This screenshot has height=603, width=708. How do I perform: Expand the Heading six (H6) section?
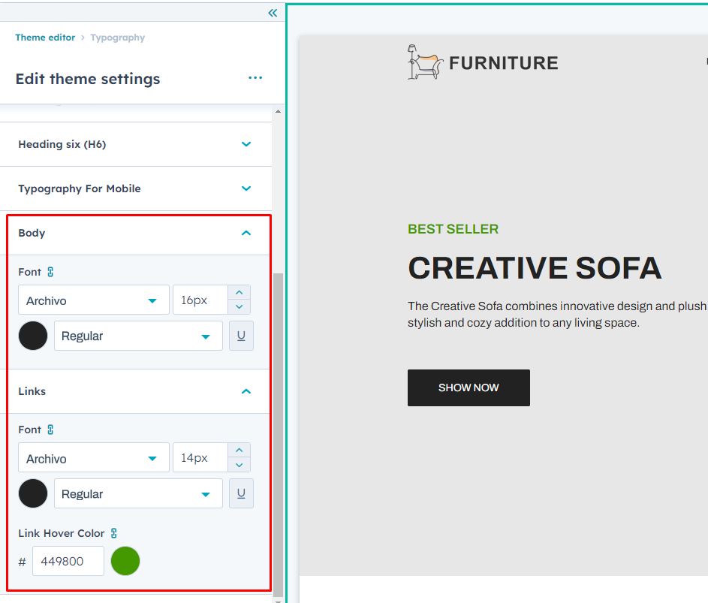(x=246, y=144)
